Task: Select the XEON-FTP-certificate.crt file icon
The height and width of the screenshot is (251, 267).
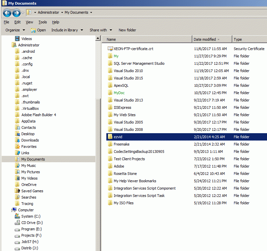Action: 110,49
